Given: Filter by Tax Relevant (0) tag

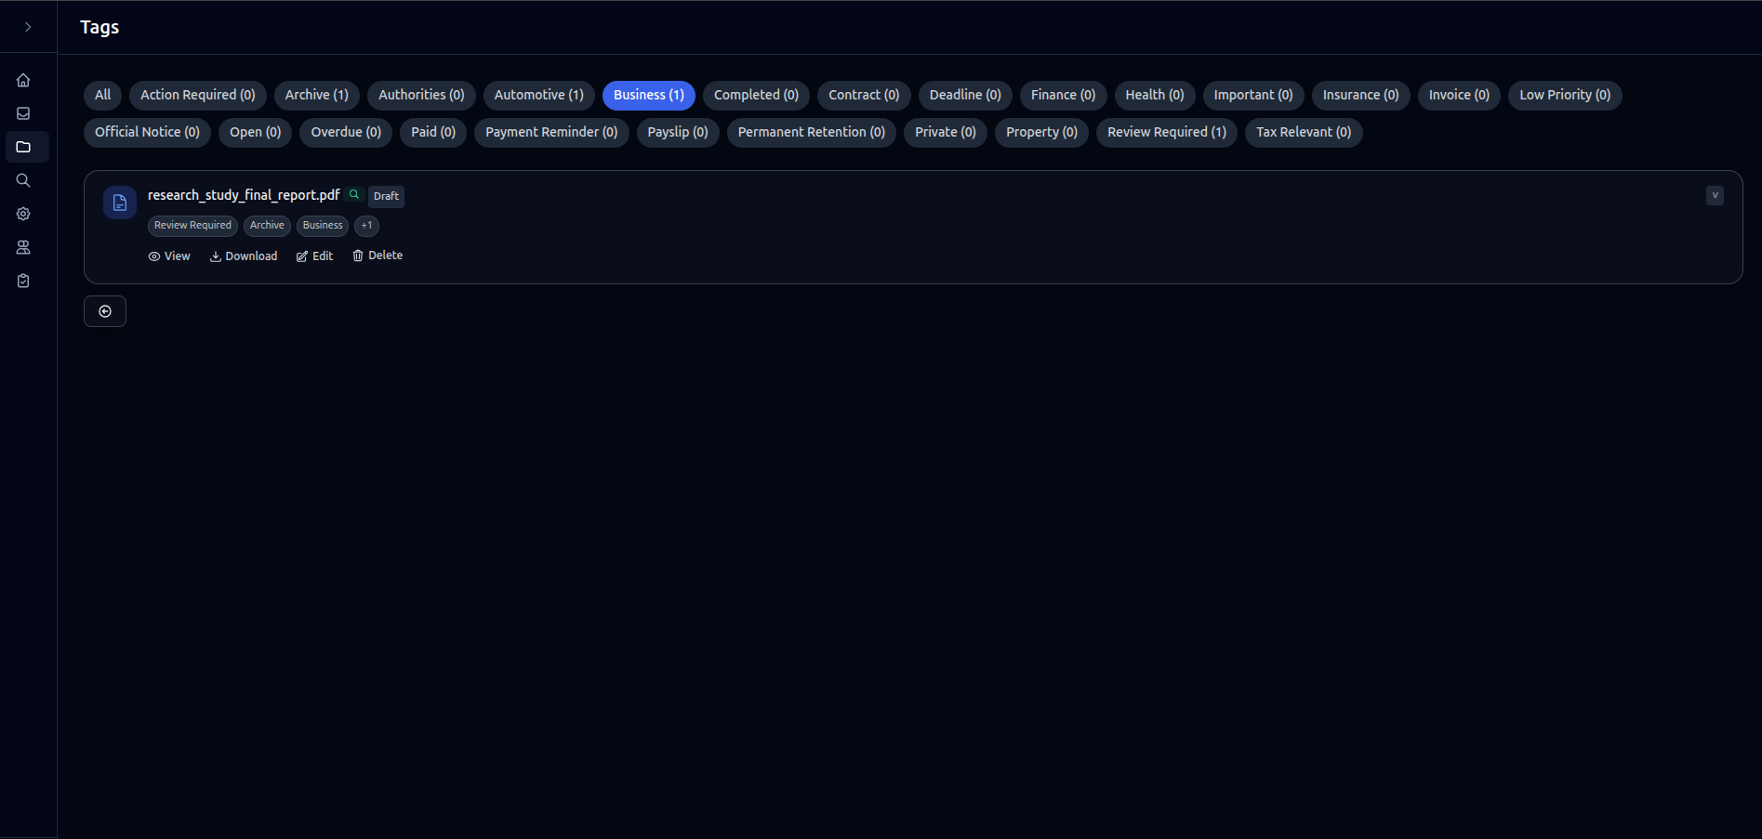Looking at the screenshot, I should coord(1304,132).
